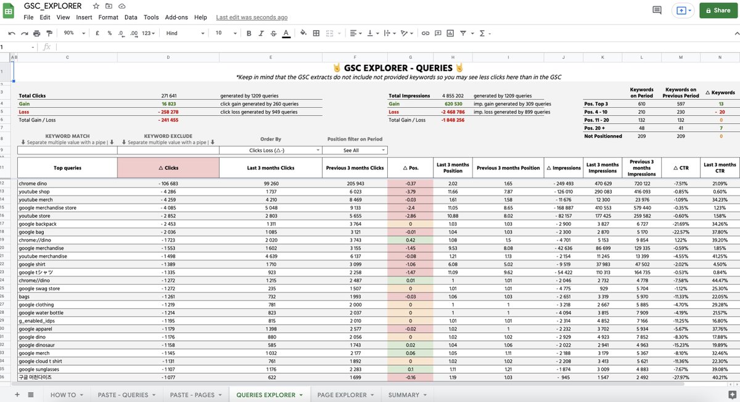Open the File menu

tap(28, 17)
